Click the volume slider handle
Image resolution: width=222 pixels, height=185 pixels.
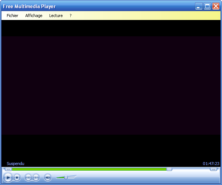click(66, 177)
